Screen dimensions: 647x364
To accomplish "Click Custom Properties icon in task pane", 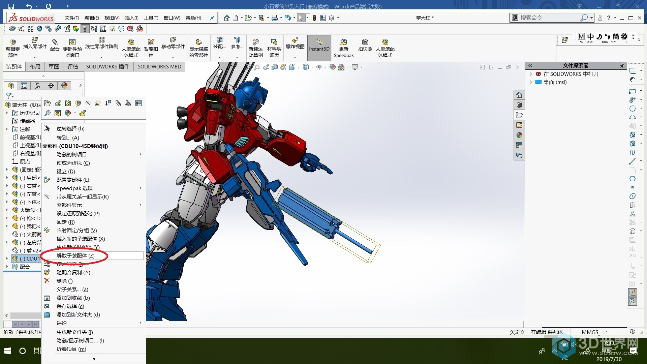I will tap(519, 145).
